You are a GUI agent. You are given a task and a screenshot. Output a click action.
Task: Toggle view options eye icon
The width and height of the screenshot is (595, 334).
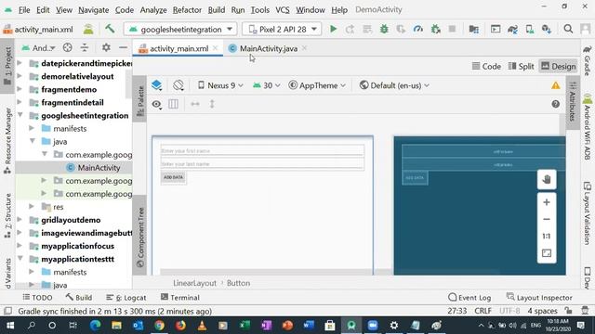pyautogui.click(x=157, y=104)
